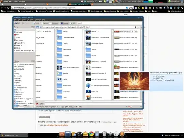The height and width of the screenshot is (138, 184).
Task: Click the Back arrow in Dolphin toolbar
Action: tap(17, 23)
